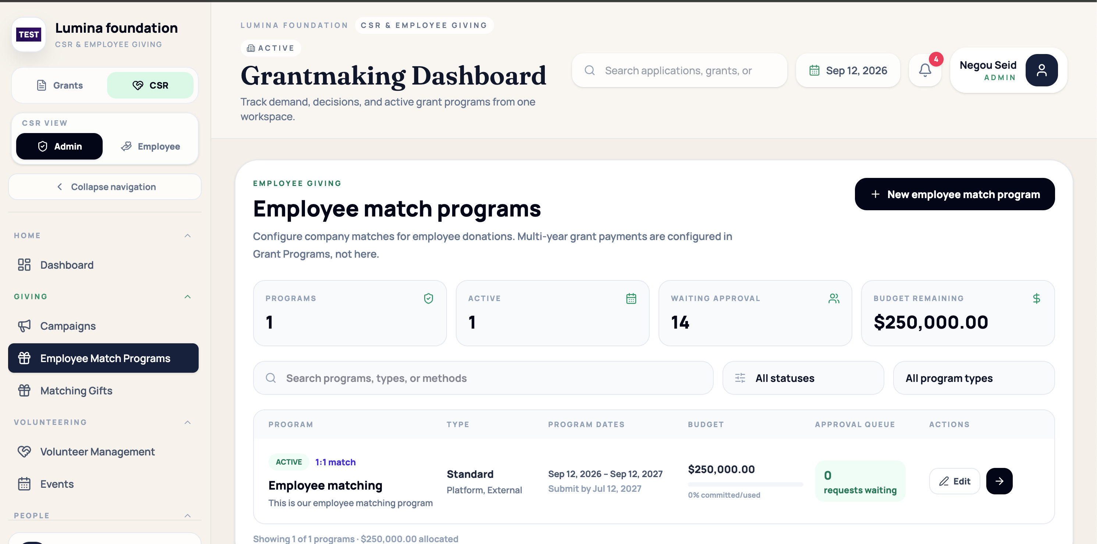Screen dimensions: 1097x544
Task: Open the Negou Seid admin account menu
Action: tap(1008, 70)
